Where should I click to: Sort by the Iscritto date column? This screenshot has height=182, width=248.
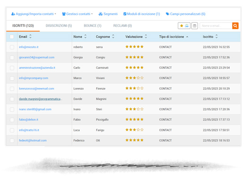click(x=210, y=37)
